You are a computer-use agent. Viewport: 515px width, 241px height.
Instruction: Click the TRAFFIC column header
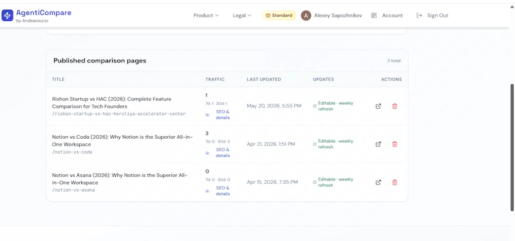click(x=215, y=79)
